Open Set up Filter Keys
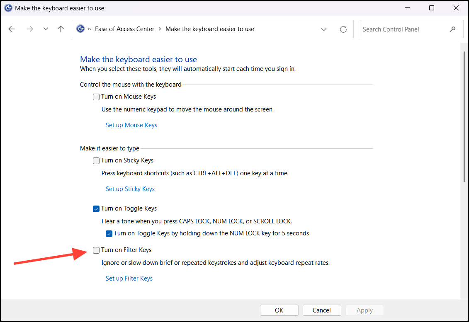Viewport: 469px width, 322px height. [x=129, y=278]
